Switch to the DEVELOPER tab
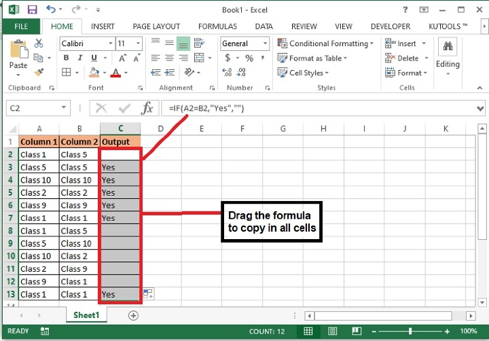 pos(391,26)
